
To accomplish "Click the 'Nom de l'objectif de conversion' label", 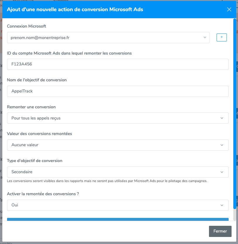I will click(x=37, y=80).
